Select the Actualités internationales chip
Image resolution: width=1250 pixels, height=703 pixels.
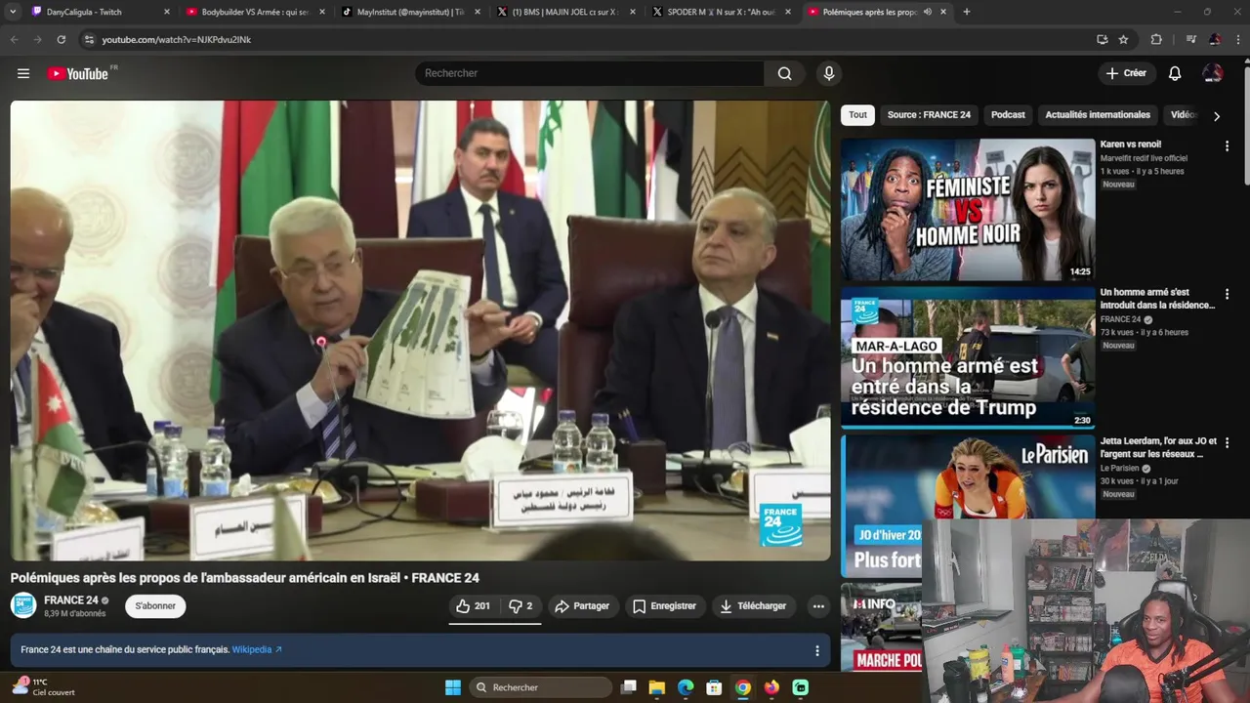1098,115
